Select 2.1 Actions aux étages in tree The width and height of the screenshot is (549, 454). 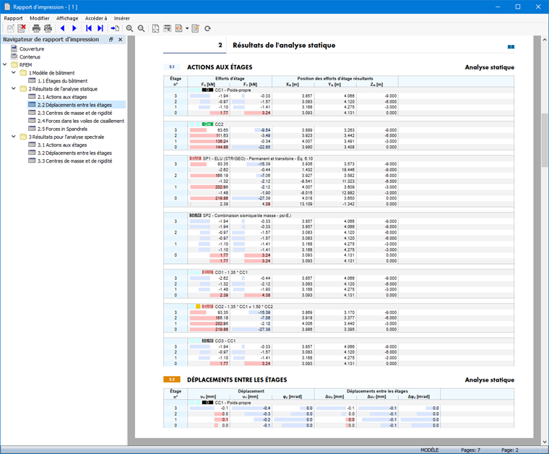point(62,97)
